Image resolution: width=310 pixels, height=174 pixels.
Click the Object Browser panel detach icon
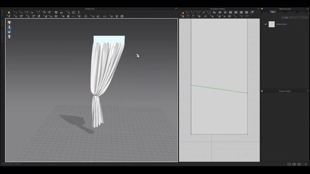coord(308,9)
